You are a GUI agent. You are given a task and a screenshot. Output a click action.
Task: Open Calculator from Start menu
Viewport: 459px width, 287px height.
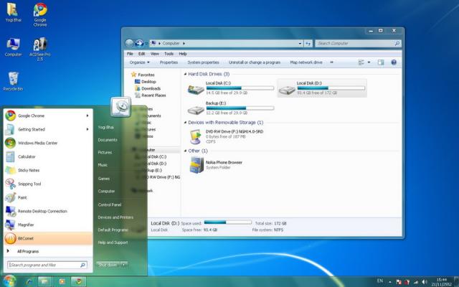(x=48, y=156)
